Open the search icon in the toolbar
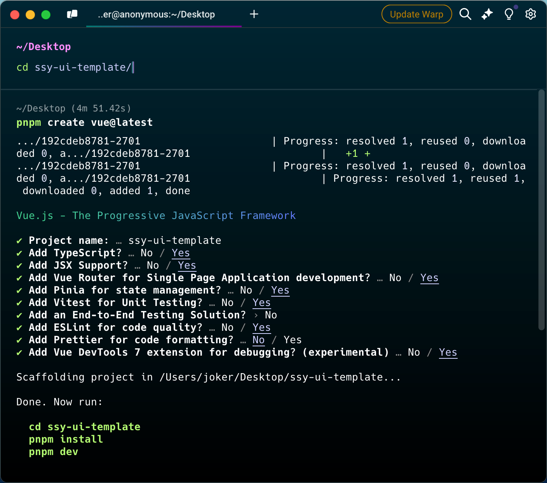547x483 pixels. click(465, 14)
